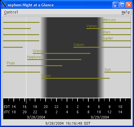The height and width of the screenshot is (127, 134).
Task: Click the white current-time vertical line
Action: click(26, 58)
